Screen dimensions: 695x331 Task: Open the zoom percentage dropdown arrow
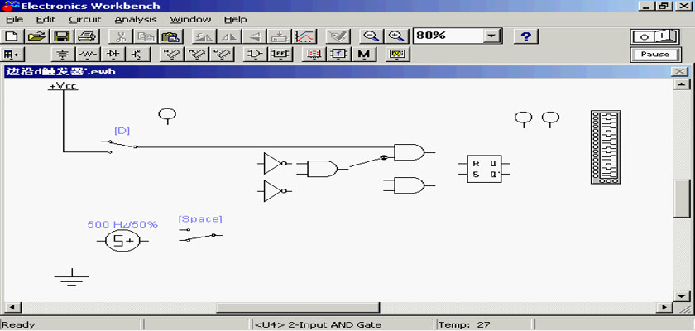[x=491, y=36]
